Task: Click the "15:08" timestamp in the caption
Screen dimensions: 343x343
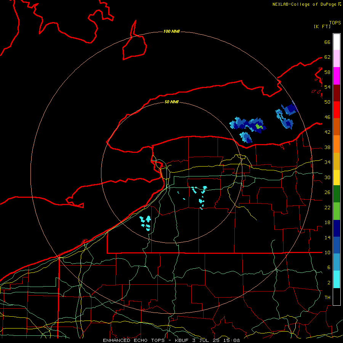Action: click(x=232, y=340)
